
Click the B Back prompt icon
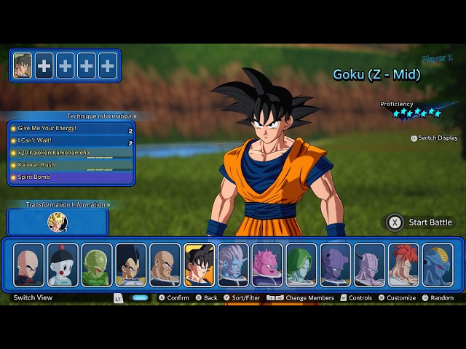(199, 297)
